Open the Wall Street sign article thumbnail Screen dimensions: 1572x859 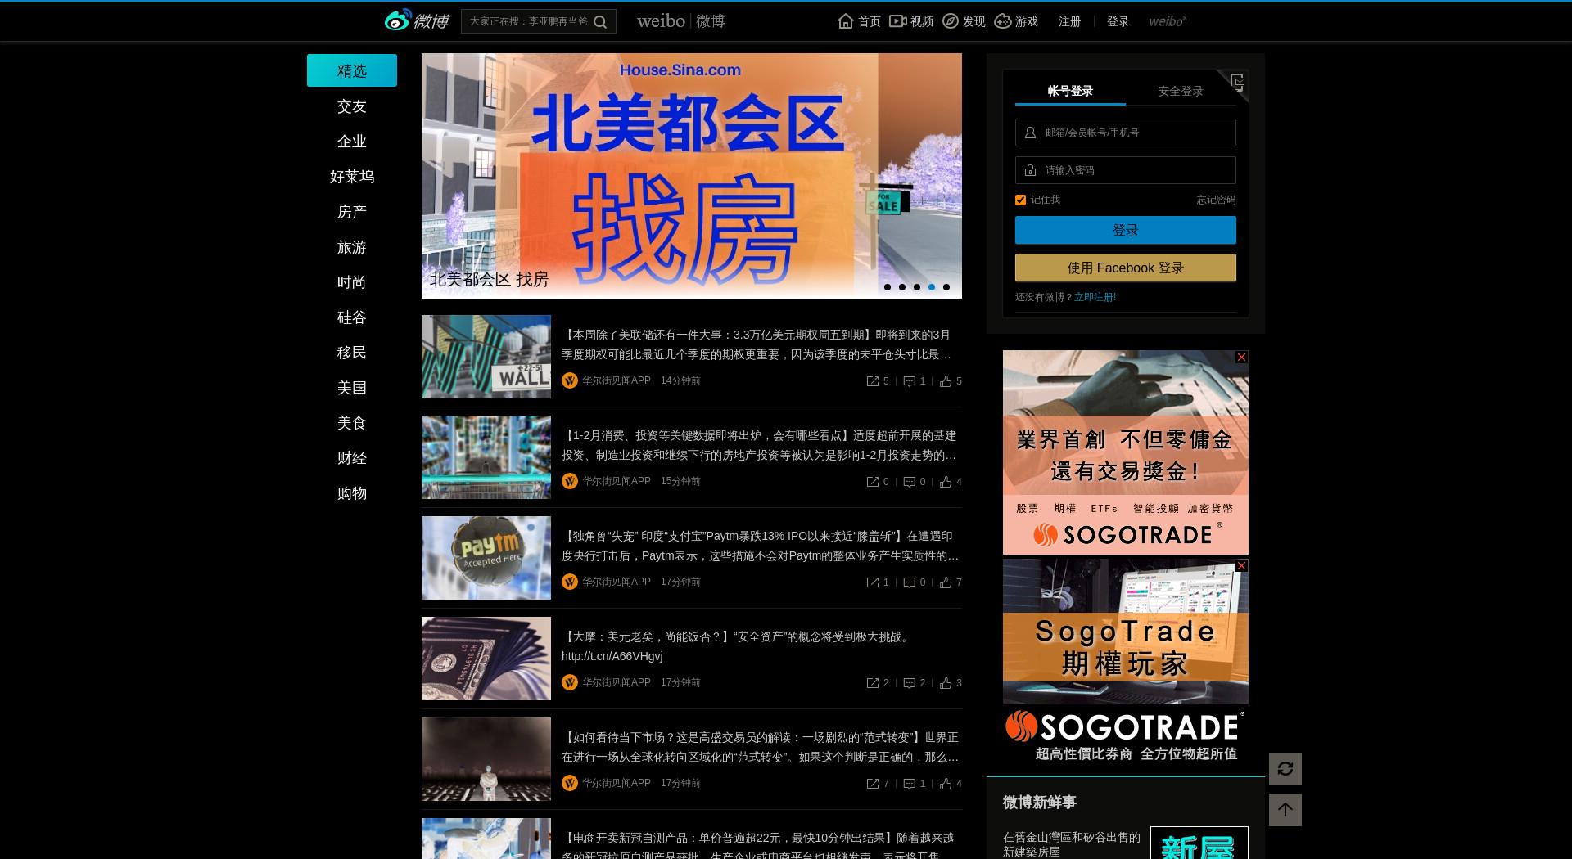click(486, 357)
